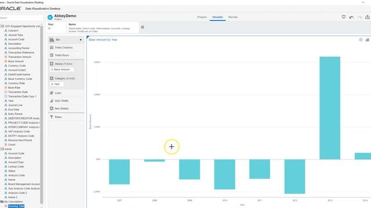Image resolution: width=371 pixels, height=208 pixels.
Task: Select the Currency Code column
Action: [17, 66]
